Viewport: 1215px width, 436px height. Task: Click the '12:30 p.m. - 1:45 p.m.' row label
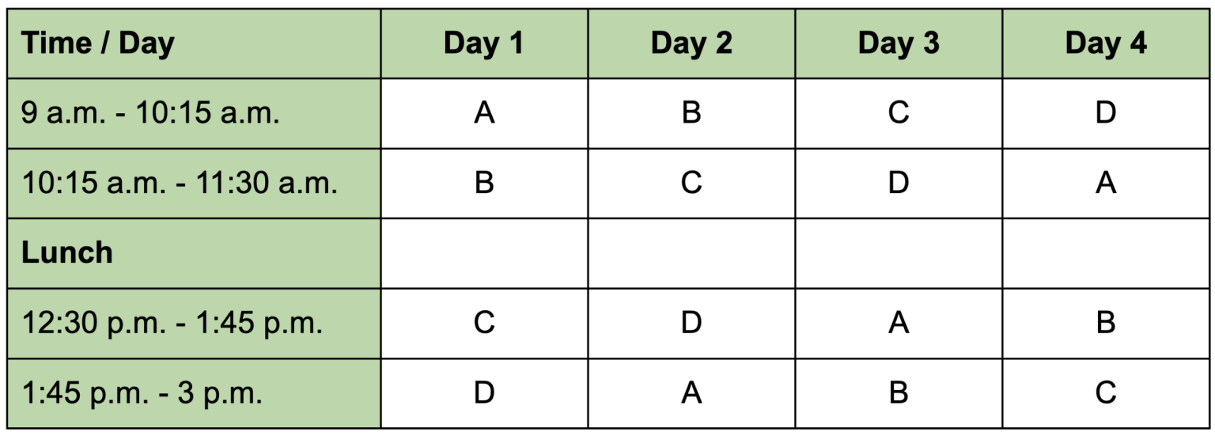[194, 323]
